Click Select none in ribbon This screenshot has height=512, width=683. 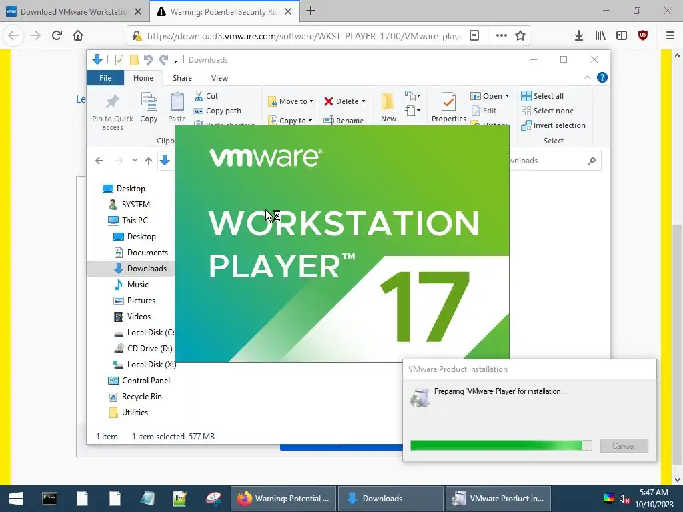[548, 111]
